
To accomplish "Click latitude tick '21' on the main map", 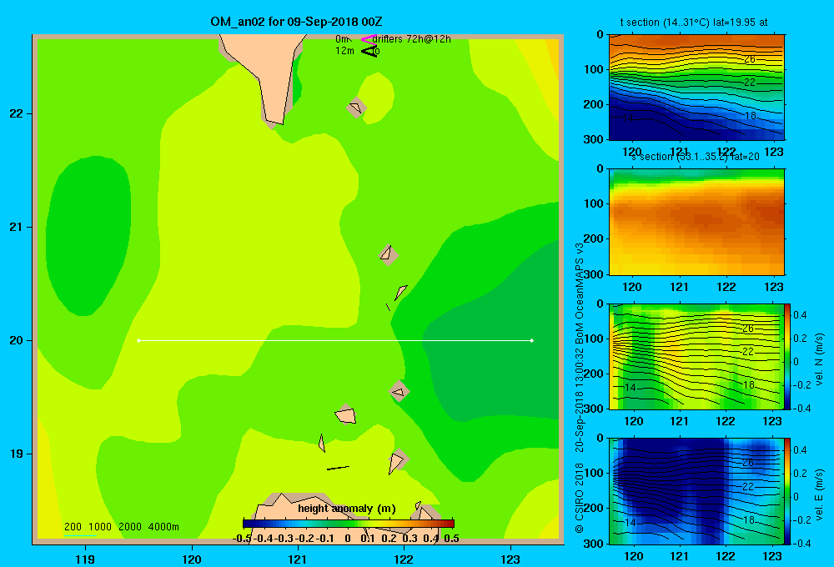I will (17, 227).
